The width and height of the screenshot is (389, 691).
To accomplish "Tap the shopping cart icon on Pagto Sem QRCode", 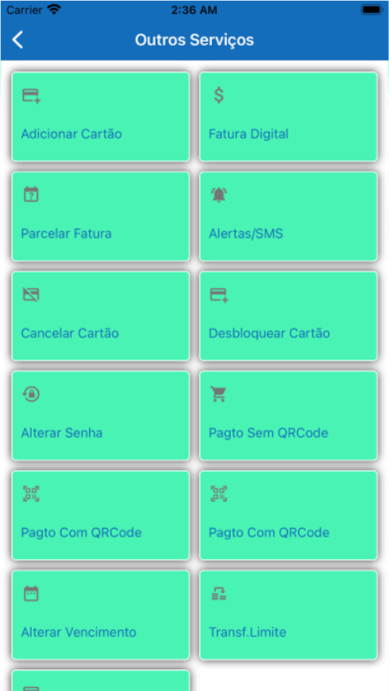I will [x=218, y=393].
